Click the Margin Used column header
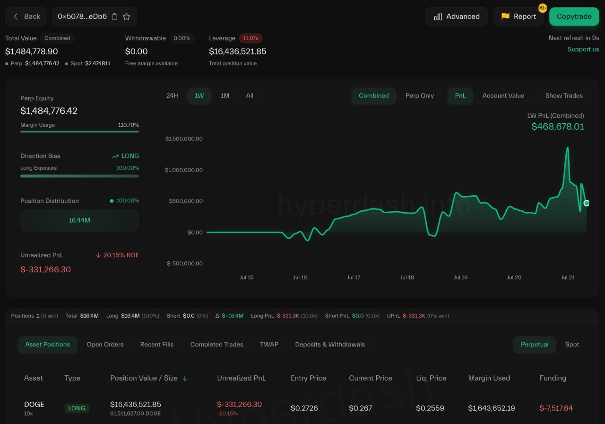Screen dimensions: 605x424 (489, 378)
